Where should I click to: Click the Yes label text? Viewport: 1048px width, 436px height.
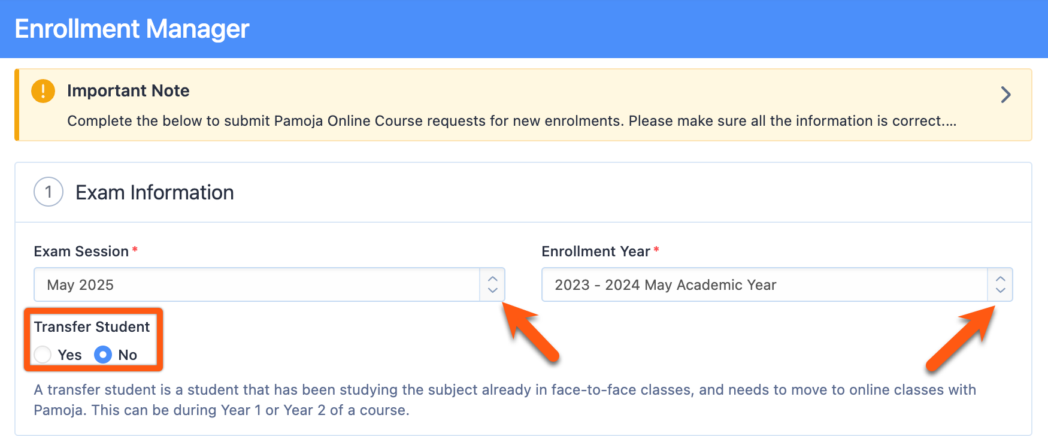69,355
